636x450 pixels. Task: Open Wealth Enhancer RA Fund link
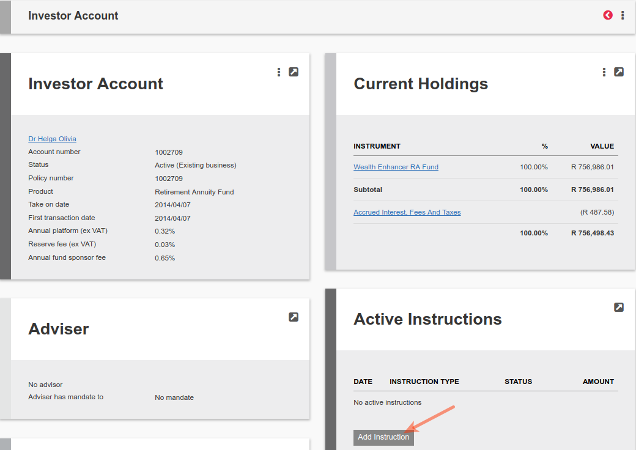tap(396, 167)
